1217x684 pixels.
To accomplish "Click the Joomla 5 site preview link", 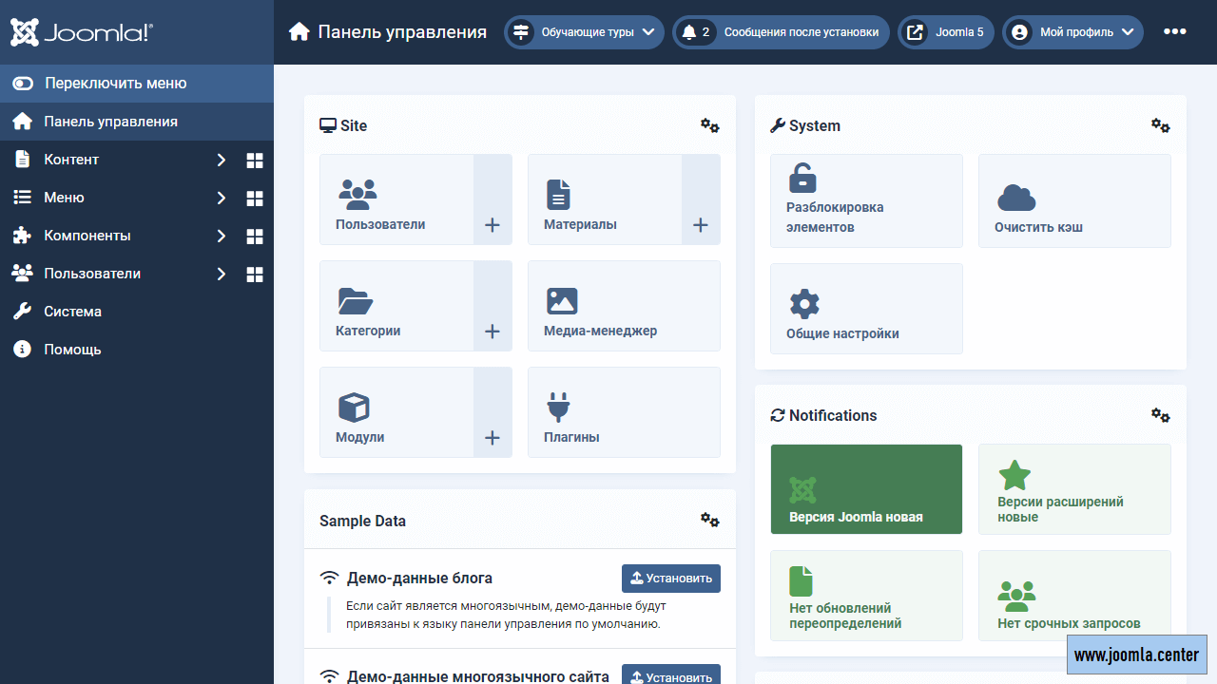I will tap(946, 32).
